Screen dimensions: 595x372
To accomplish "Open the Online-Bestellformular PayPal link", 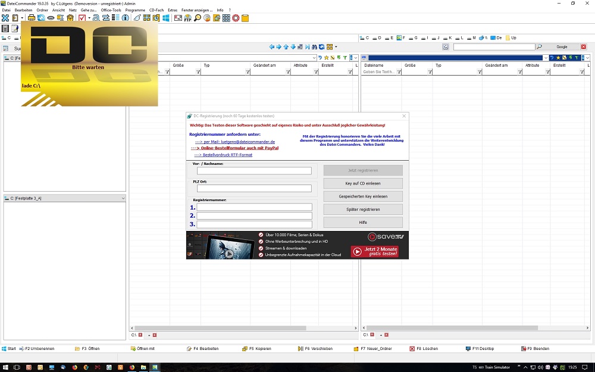I will coord(236,148).
